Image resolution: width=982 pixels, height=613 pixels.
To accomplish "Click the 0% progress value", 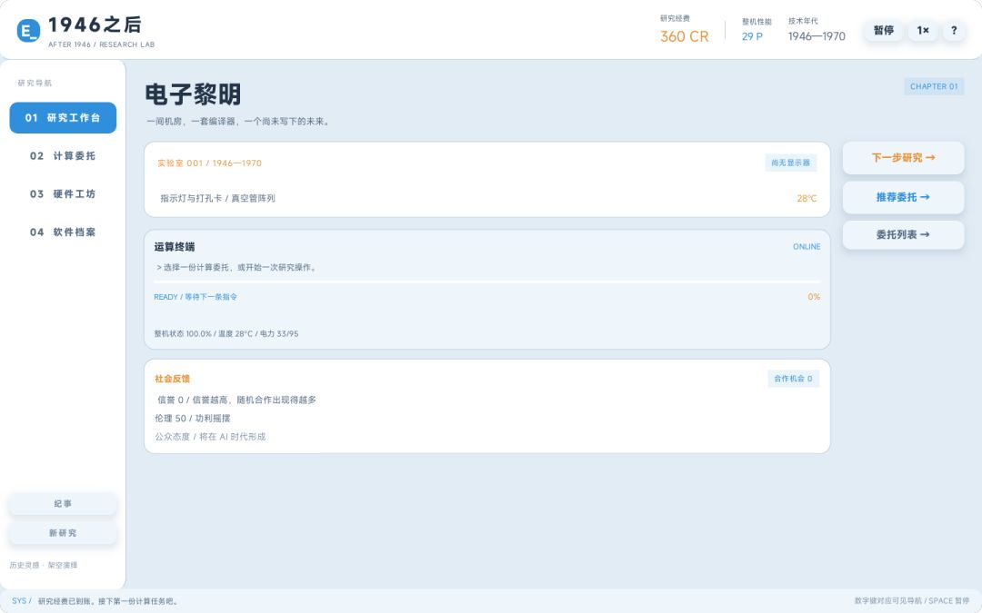I will pyautogui.click(x=814, y=297).
